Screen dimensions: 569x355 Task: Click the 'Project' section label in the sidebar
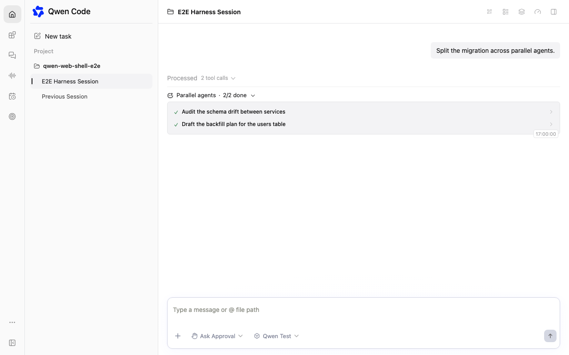tap(44, 51)
